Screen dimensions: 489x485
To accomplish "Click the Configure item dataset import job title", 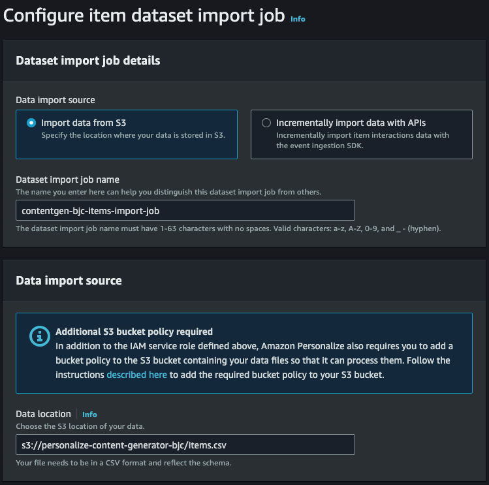I will tap(144, 16).
